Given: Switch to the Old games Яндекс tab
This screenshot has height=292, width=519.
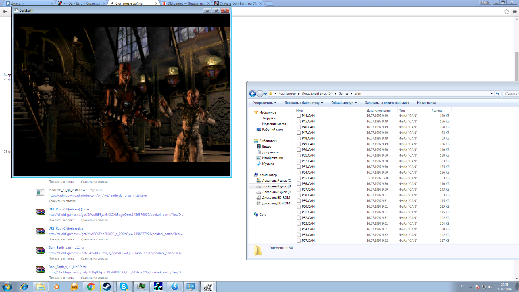Looking at the screenshot, I should point(186,4).
